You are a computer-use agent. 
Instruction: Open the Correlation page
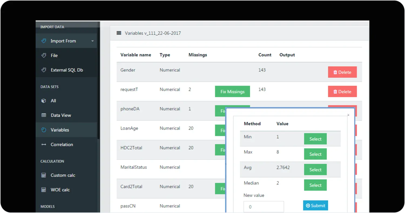[66, 145]
